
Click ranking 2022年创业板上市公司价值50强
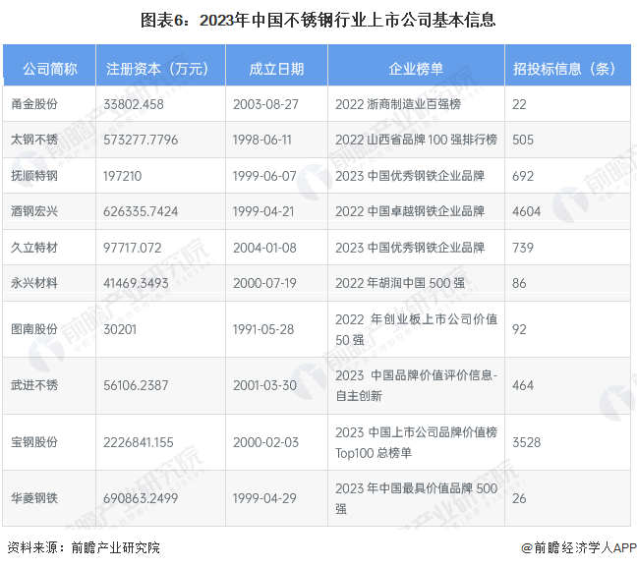[417, 329]
